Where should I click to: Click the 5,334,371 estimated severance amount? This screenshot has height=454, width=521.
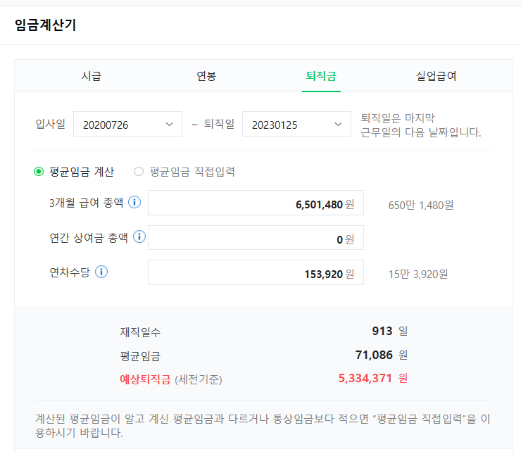click(365, 378)
